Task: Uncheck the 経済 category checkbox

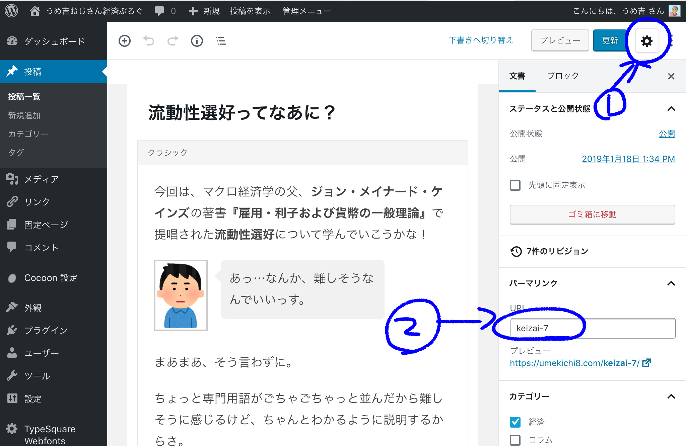Action: pos(515,422)
